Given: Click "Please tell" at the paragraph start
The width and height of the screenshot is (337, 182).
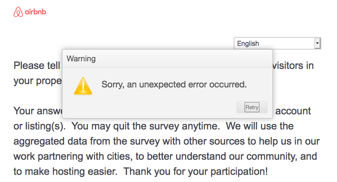Looking at the screenshot, I should coord(35,66).
